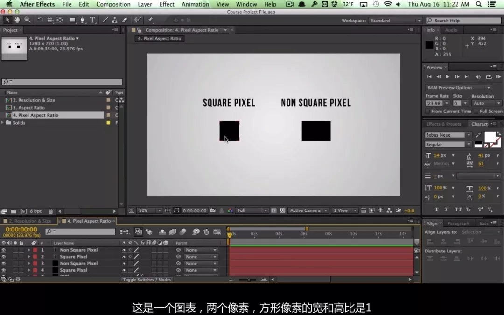This screenshot has width=504, height=315.
Task: Click the white fill color swatch
Action: pos(490,137)
